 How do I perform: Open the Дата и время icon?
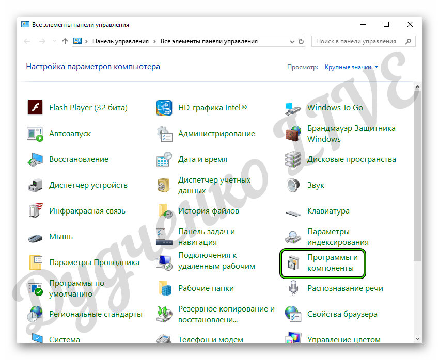coord(164,159)
